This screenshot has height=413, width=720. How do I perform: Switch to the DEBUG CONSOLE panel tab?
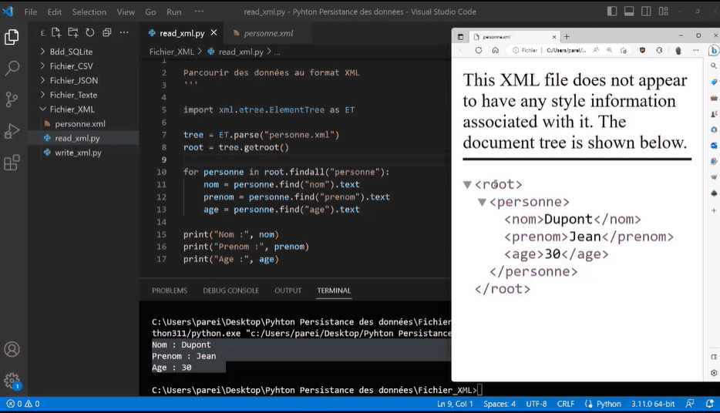[231, 290]
